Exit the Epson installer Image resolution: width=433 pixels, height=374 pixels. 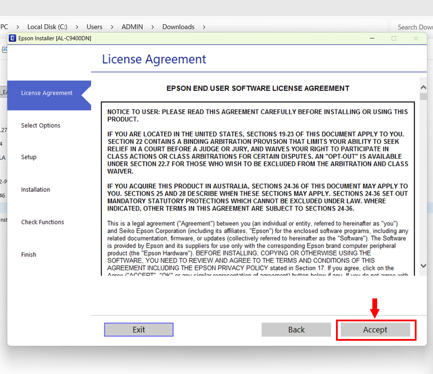pyautogui.click(x=139, y=330)
